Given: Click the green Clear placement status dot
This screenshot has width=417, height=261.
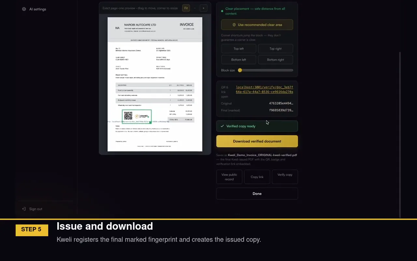Looking at the screenshot, I should pyautogui.click(x=222, y=11).
